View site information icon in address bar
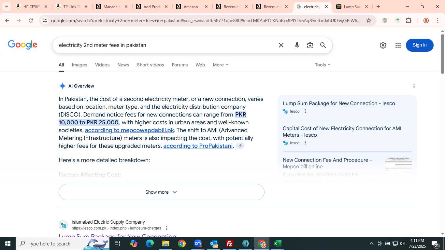 (x=45, y=21)
